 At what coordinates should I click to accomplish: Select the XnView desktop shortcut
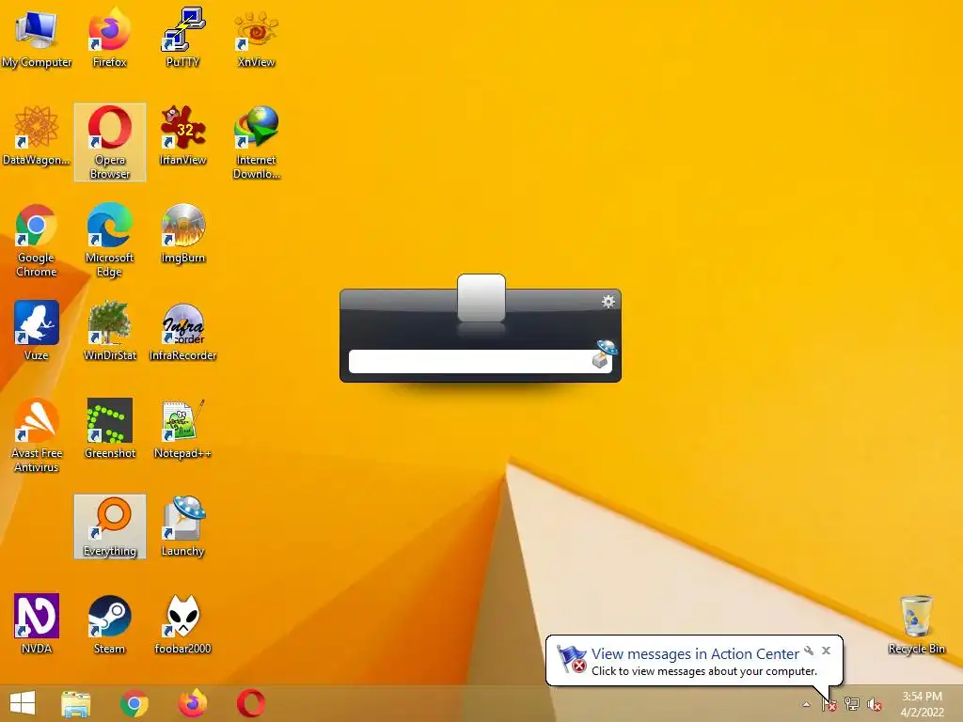256,38
